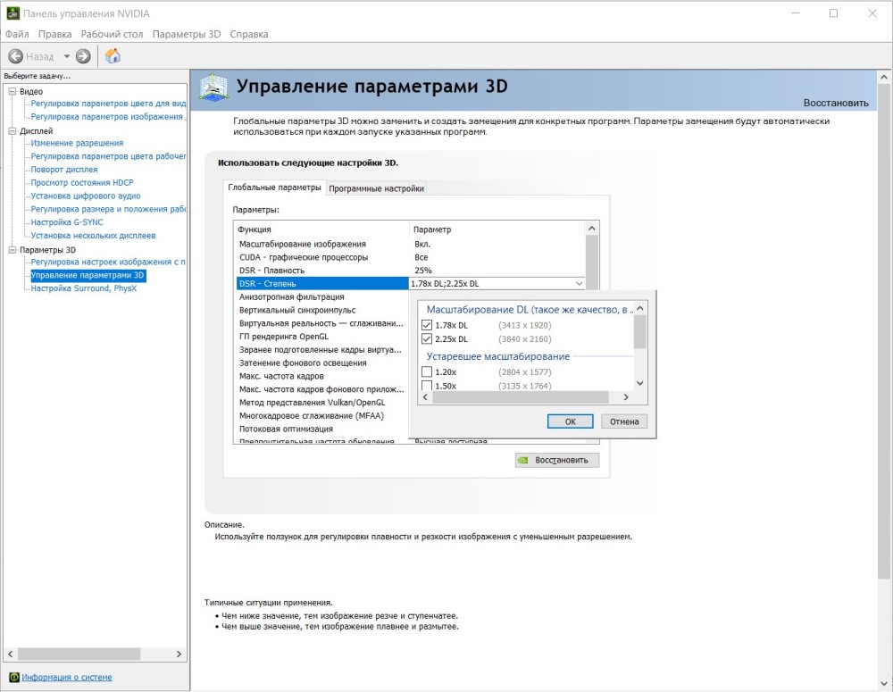Open Регулировка размера и положения task
Screen dimensions: 893x692
tap(108, 209)
